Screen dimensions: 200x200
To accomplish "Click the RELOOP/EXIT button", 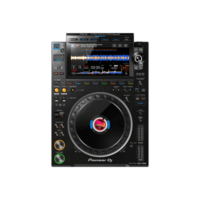I will point(72,90).
